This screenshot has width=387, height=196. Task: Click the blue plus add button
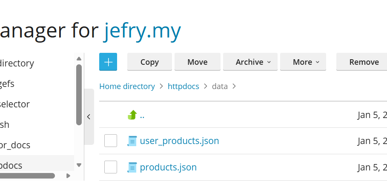pyautogui.click(x=108, y=62)
